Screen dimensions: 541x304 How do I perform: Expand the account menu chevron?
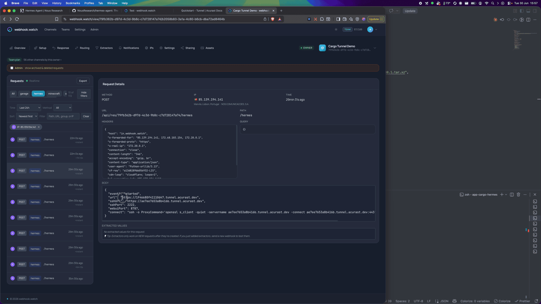point(376,29)
